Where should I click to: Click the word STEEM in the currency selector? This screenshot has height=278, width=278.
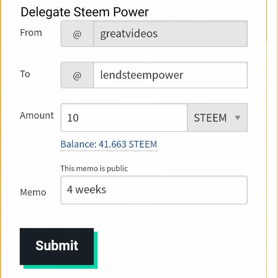(210, 118)
